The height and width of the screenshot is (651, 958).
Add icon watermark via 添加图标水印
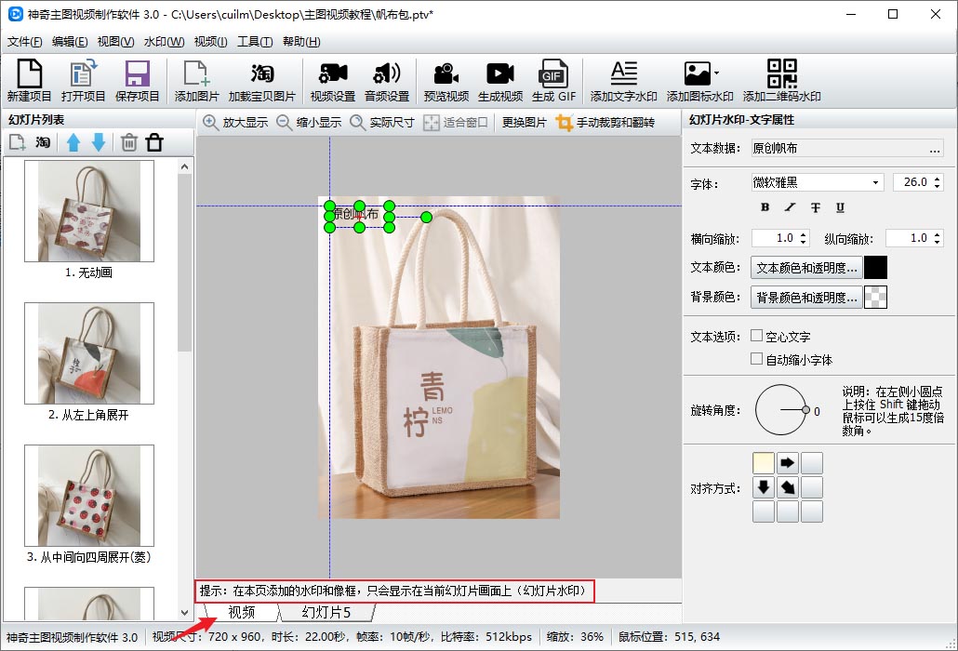pyautogui.click(x=698, y=80)
